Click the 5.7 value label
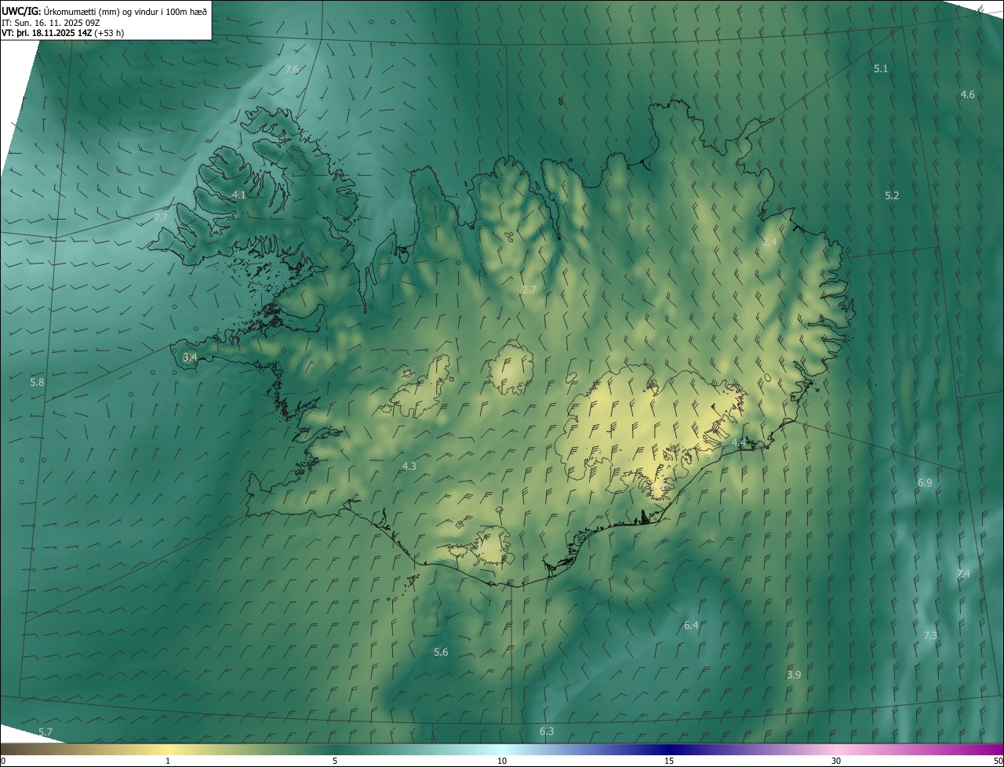 [x=45, y=732]
